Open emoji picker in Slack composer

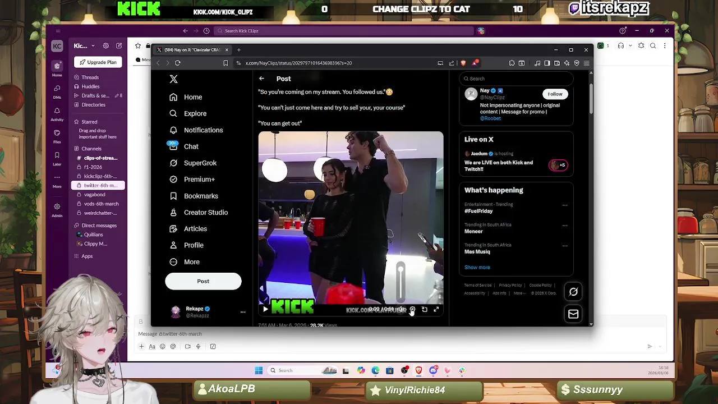163,347
